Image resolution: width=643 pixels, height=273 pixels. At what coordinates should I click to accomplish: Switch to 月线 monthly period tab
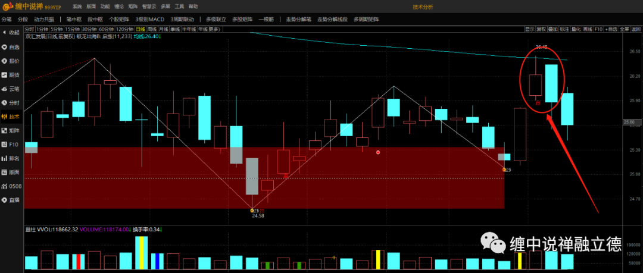pos(164,29)
